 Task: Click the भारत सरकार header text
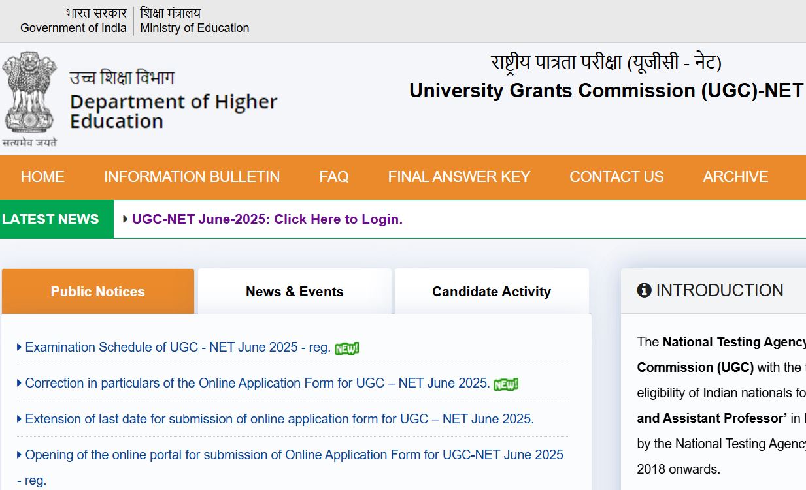(96, 13)
